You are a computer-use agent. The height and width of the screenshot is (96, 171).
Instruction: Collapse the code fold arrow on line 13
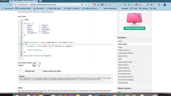click(23, 42)
